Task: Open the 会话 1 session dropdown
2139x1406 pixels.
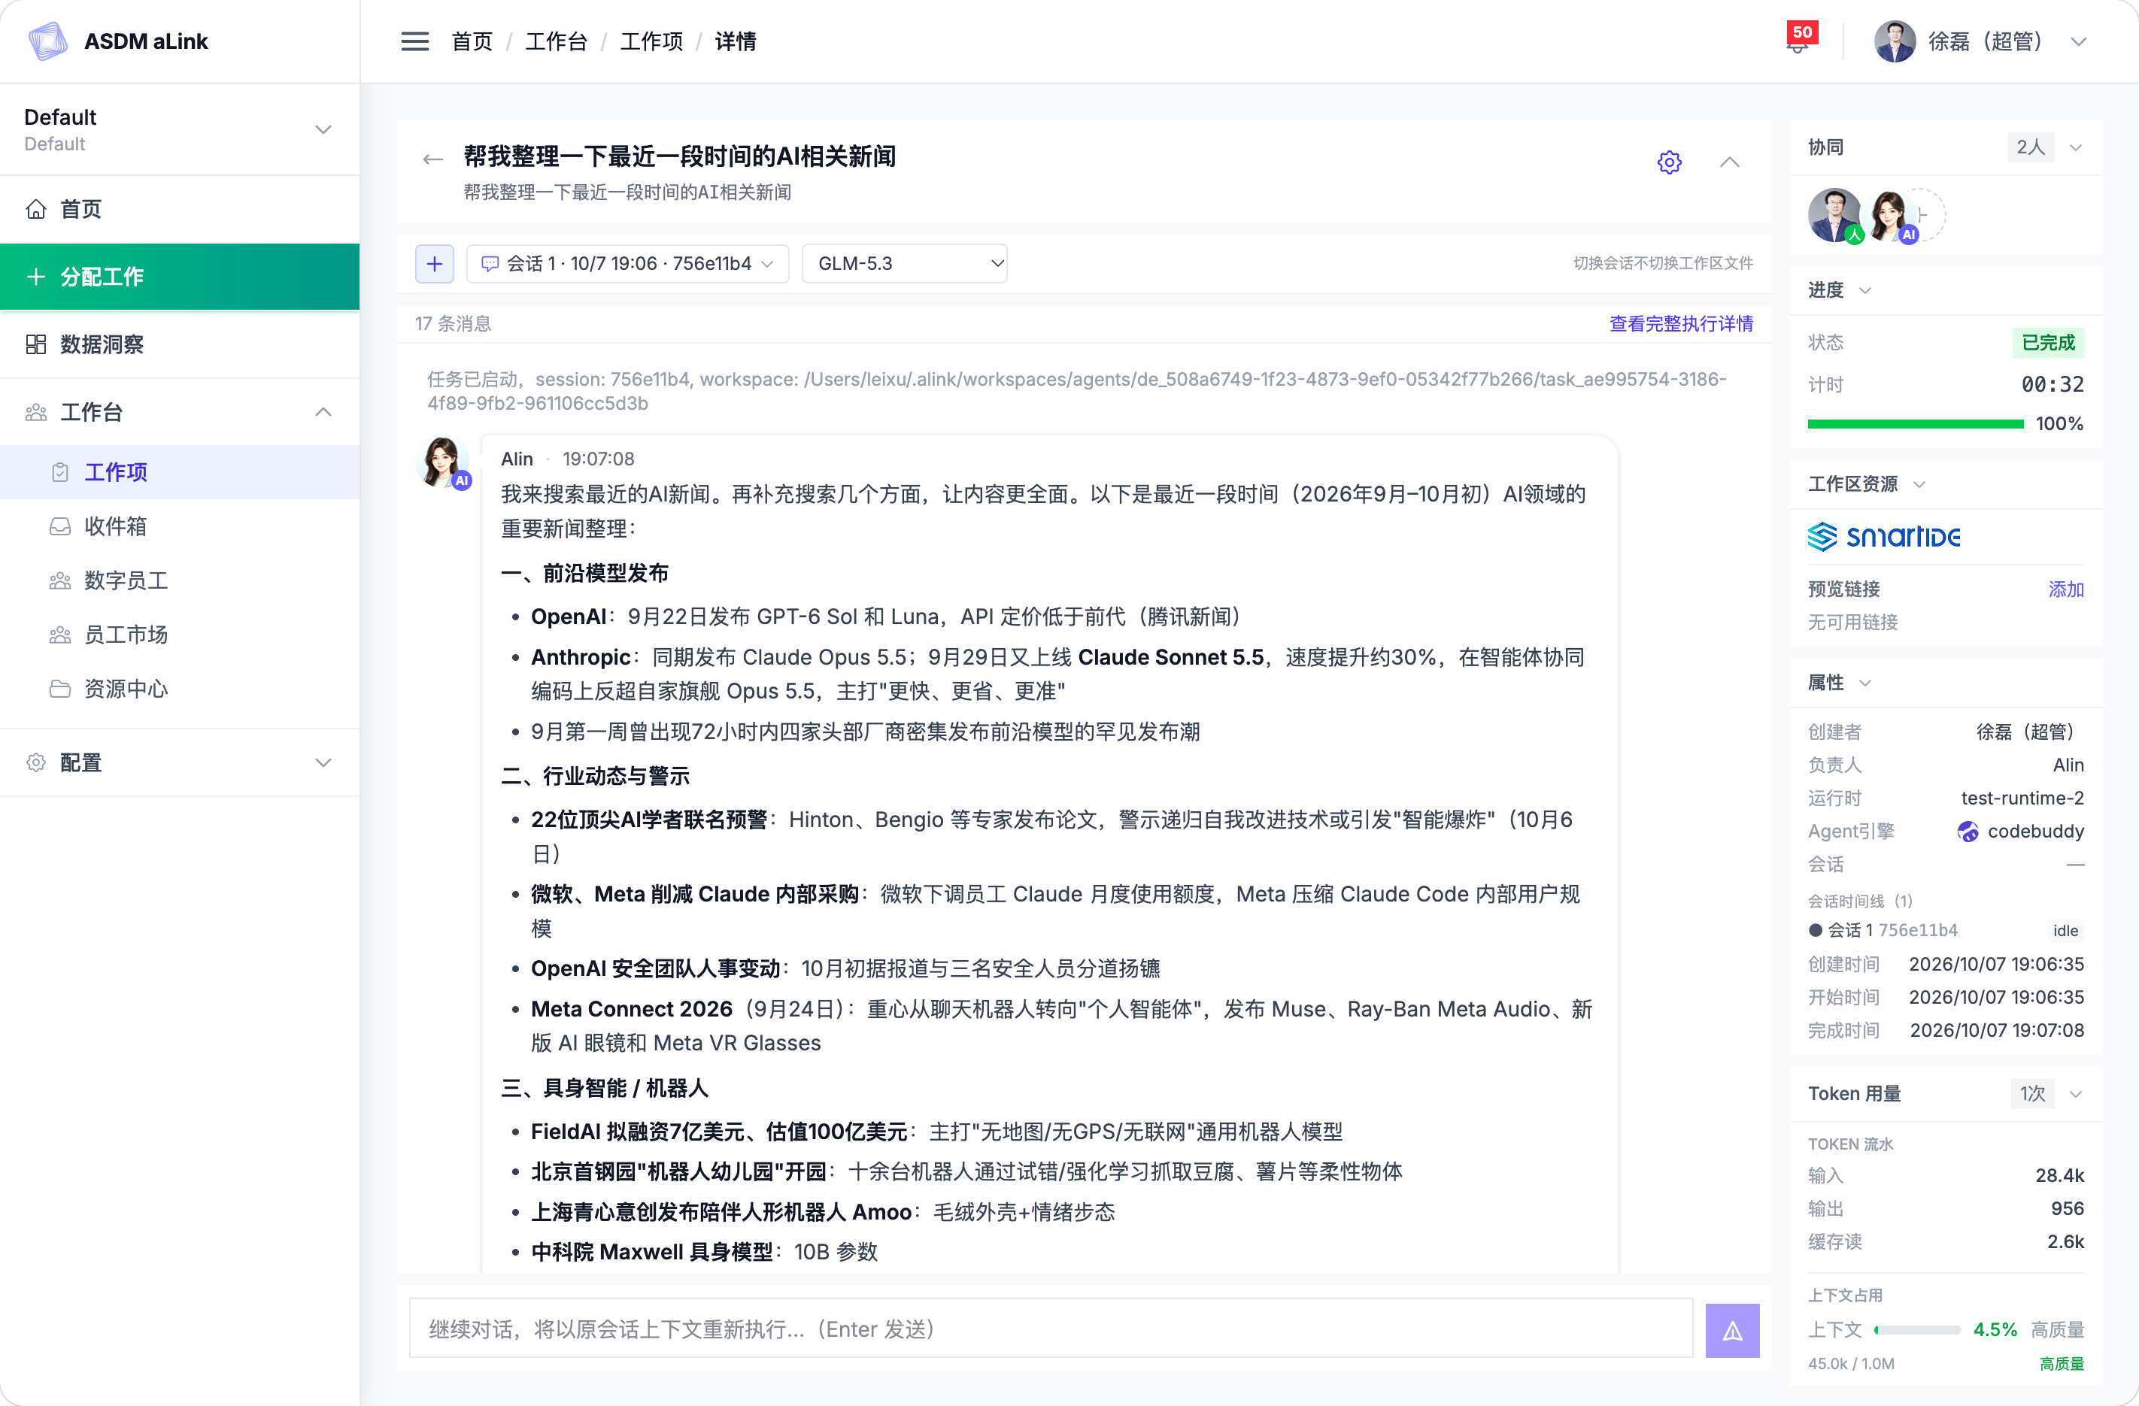Action: [x=627, y=263]
